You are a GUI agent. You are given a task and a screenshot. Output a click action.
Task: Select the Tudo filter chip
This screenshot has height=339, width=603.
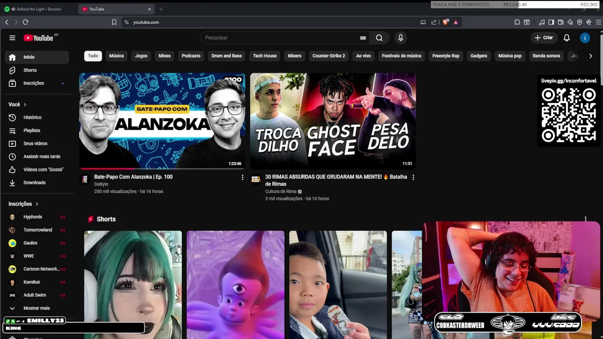pos(93,56)
